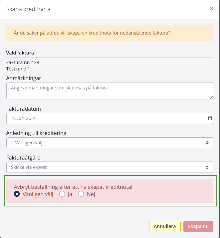Screen dimensions: 220x238
Task: Open the Anledning till kreditering dropdown
Action: point(110,143)
